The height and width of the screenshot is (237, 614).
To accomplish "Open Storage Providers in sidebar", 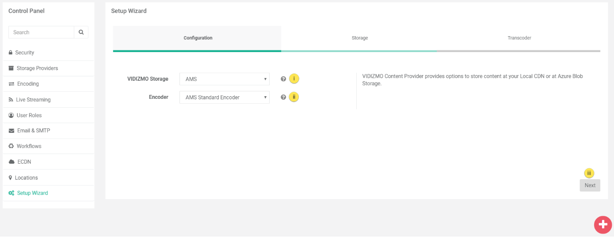I will [37, 68].
